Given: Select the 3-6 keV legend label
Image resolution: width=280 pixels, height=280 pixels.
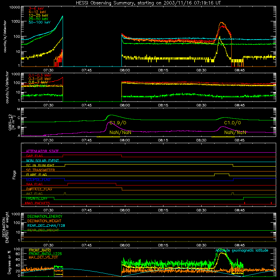Looking at the screenshot, I should click(36, 8).
